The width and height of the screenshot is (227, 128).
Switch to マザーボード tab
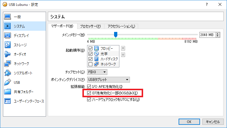click(x=62, y=26)
